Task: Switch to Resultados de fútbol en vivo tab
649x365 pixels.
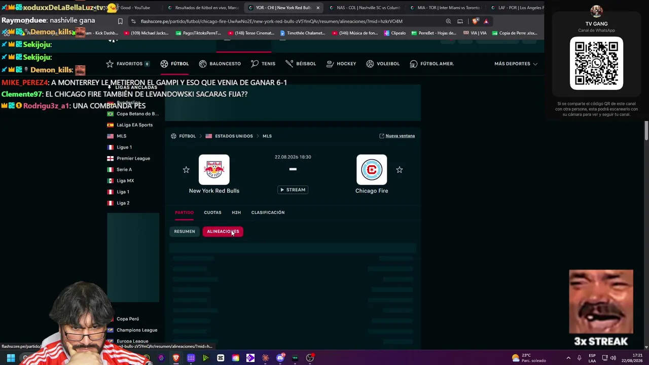Action: 203,8
